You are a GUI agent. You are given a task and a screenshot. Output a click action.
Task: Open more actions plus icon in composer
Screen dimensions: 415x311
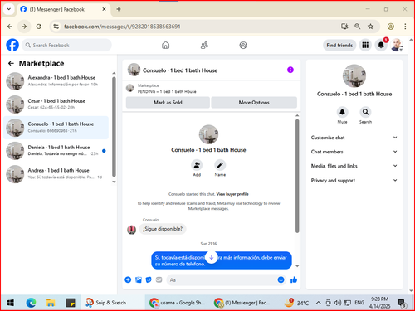[x=128, y=279]
